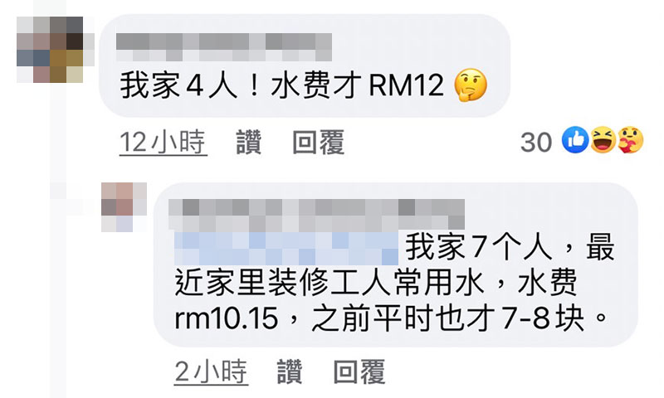
Task: Open the reply author's small profile picture
Action: coord(124,206)
